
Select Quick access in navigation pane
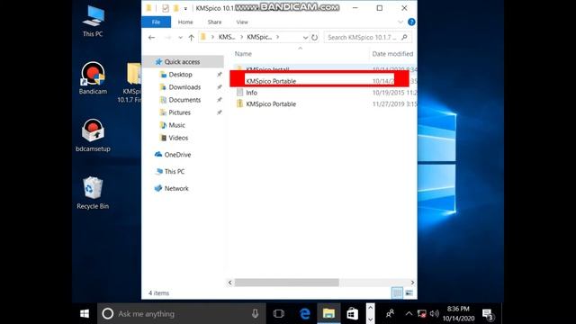tap(182, 62)
